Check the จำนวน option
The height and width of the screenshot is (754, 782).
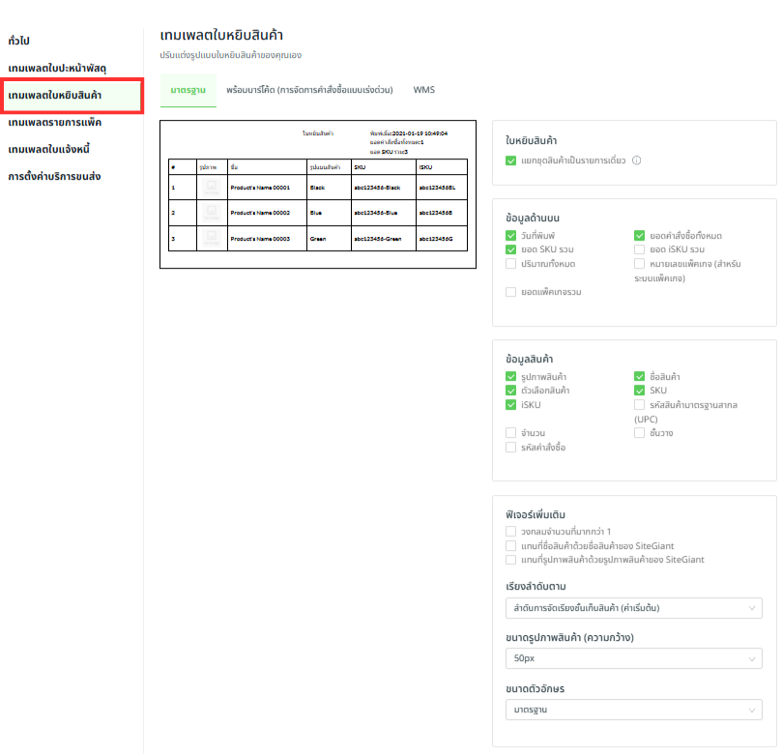510,433
